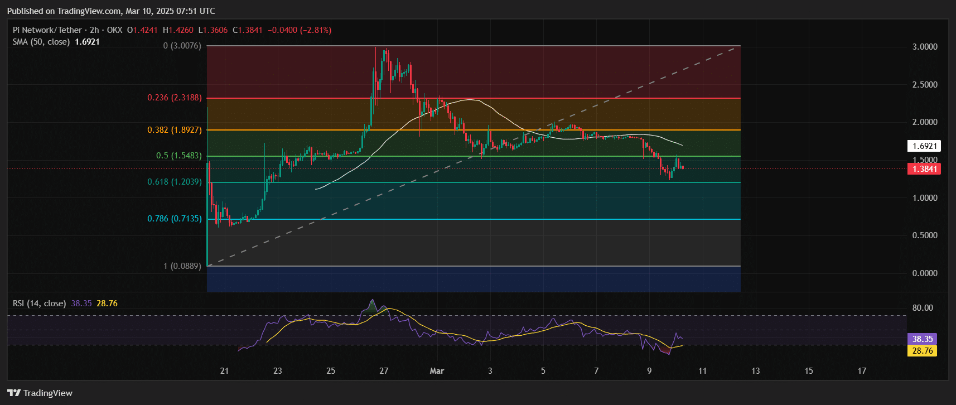The height and width of the screenshot is (405, 956).
Task: Click the 0.786 (0.7135) Fibonacci level label
Action: click(175, 219)
